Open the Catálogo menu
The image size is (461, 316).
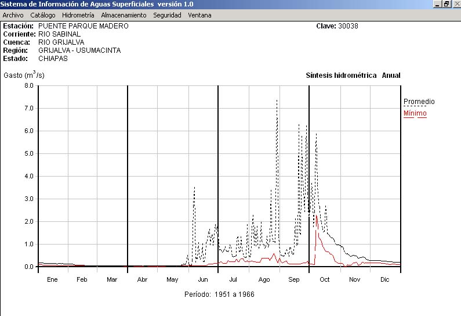(43, 15)
